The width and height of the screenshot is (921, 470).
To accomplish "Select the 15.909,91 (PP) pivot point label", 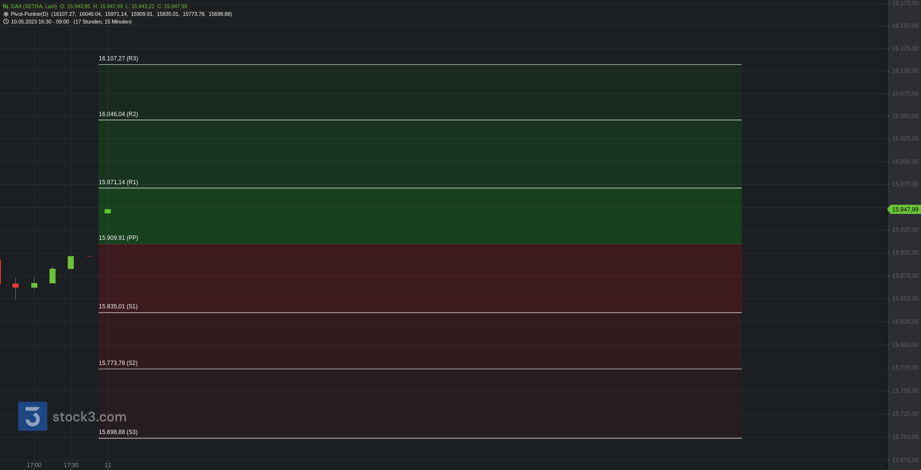I will (x=118, y=238).
